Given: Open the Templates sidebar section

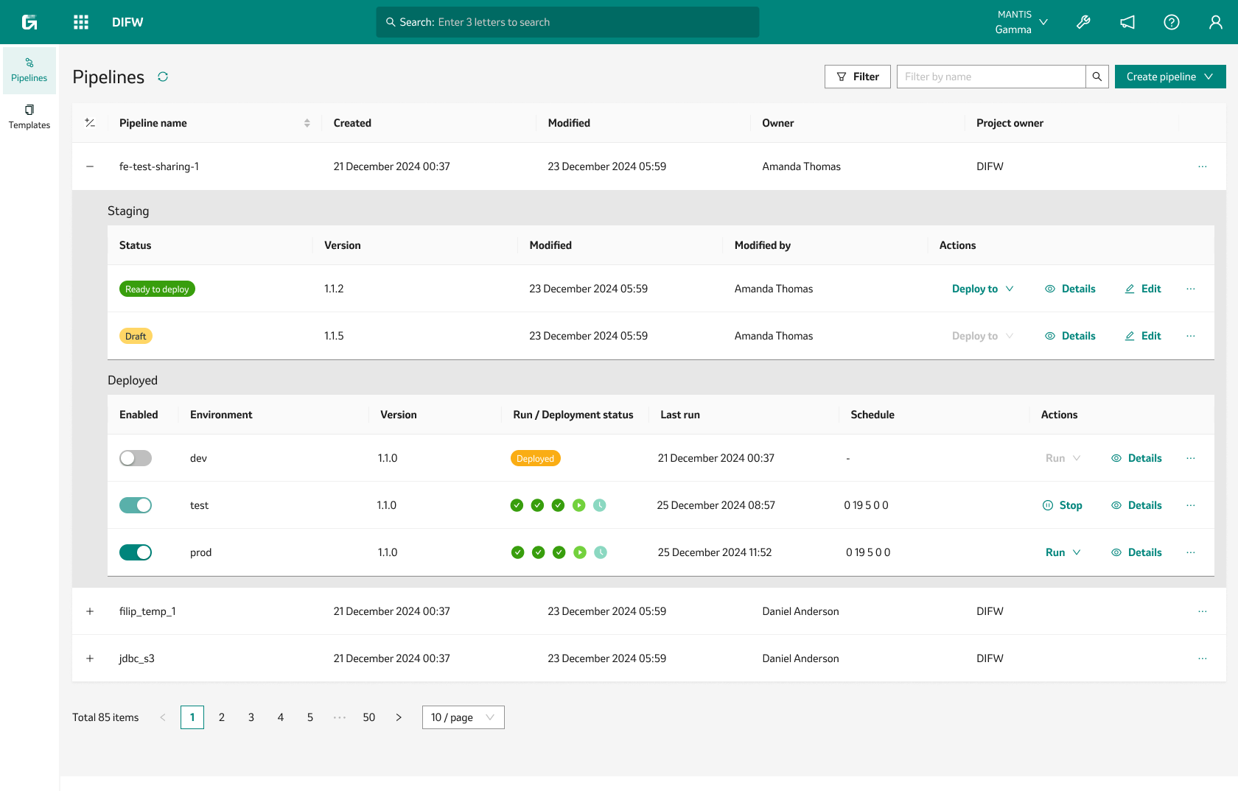Looking at the screenshot, I should [29, 117].
